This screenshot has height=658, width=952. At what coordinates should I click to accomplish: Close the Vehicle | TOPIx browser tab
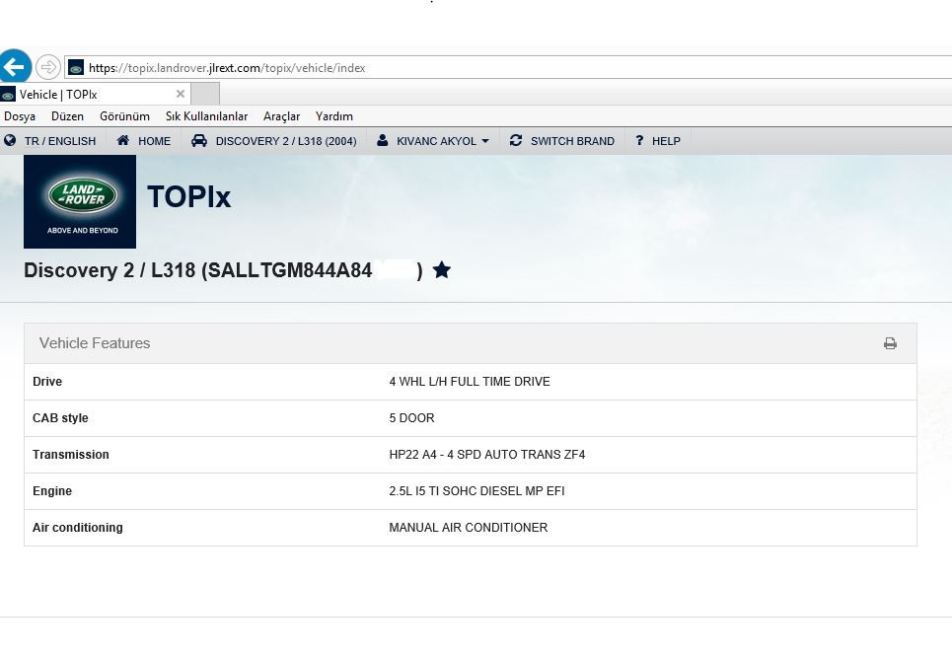(181, 95)
